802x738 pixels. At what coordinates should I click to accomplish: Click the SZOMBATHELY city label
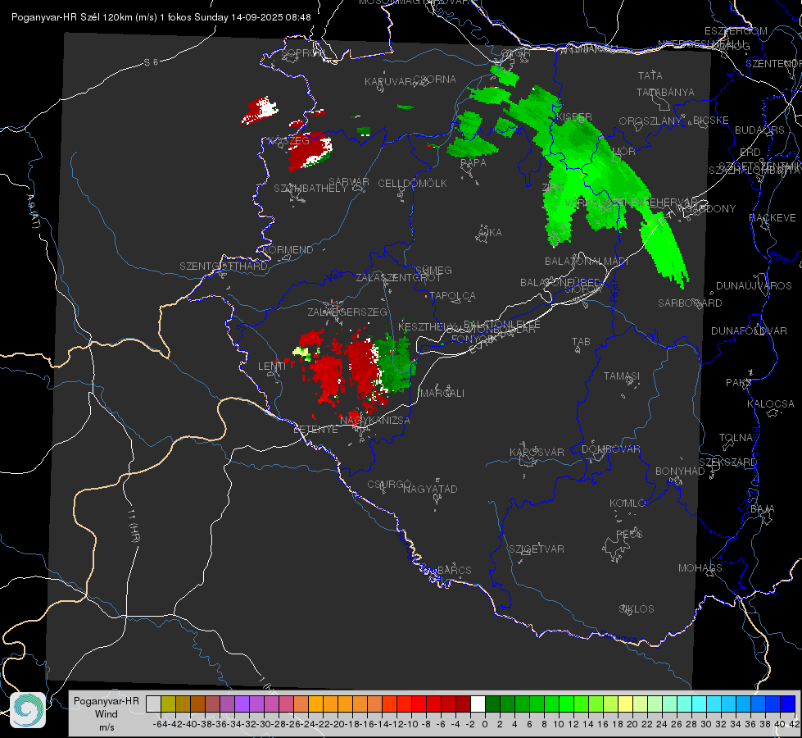click(310, 189)
